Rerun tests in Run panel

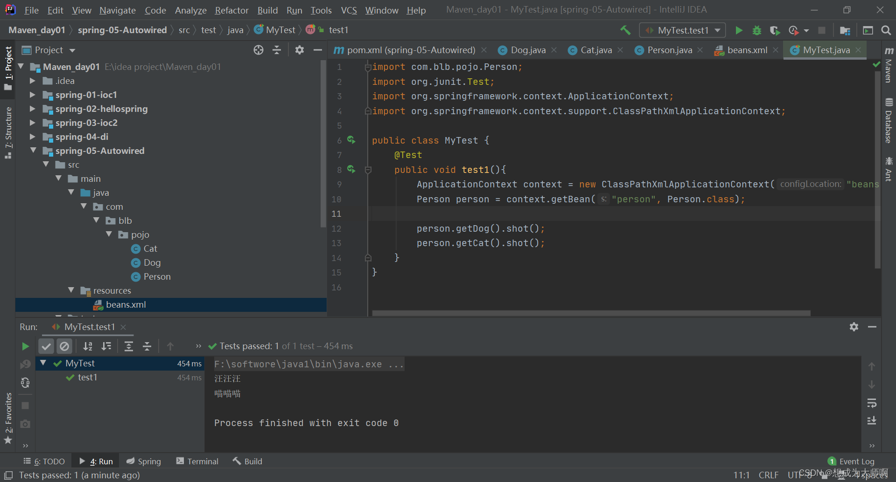25,346
